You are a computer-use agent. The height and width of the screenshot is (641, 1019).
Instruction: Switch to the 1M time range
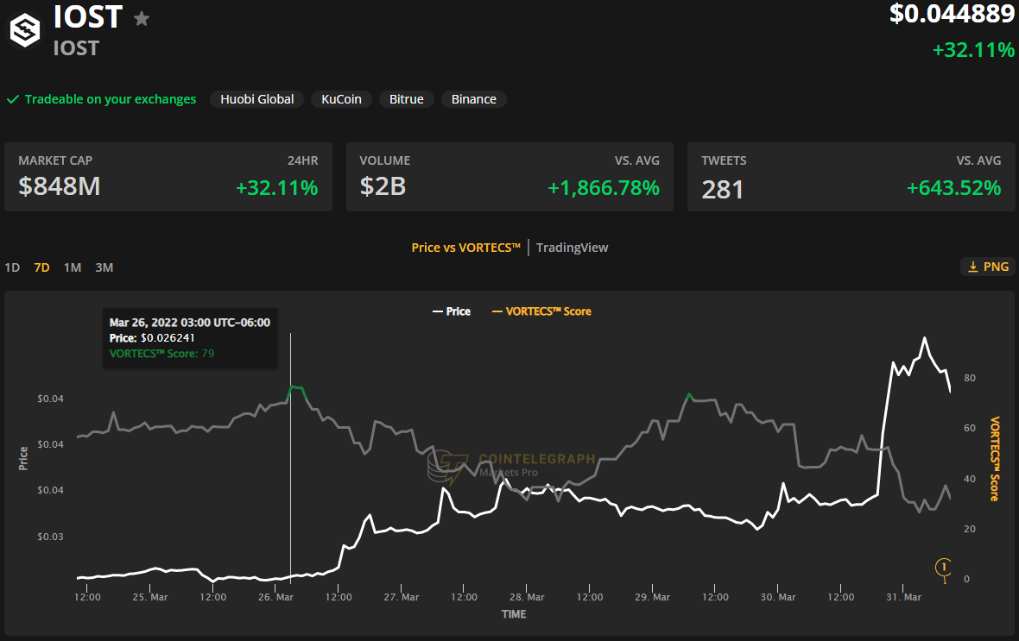click(x=73, y=267)
